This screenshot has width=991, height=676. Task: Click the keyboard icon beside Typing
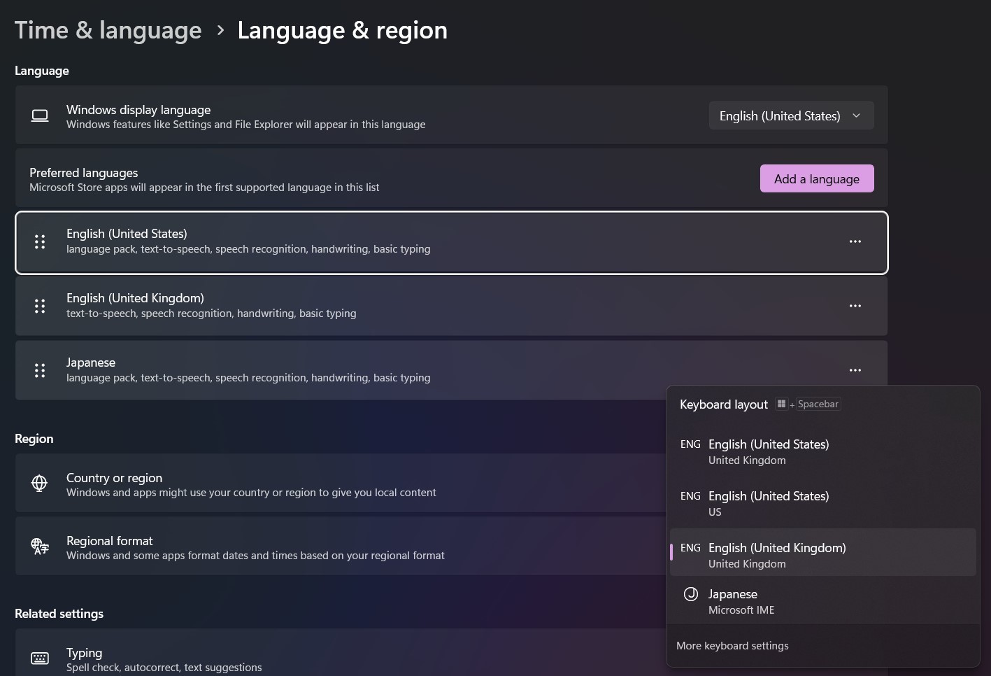(40, 658)
